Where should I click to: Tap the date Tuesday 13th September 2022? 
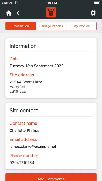coord(36,66)
